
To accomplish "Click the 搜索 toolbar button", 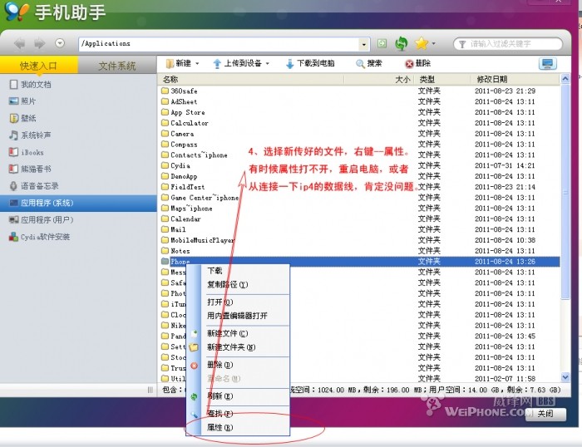I will [x=368, y=63].
